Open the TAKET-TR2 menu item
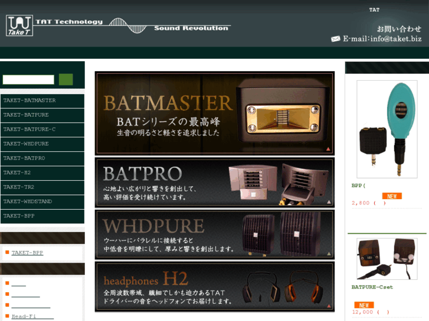 42,188
